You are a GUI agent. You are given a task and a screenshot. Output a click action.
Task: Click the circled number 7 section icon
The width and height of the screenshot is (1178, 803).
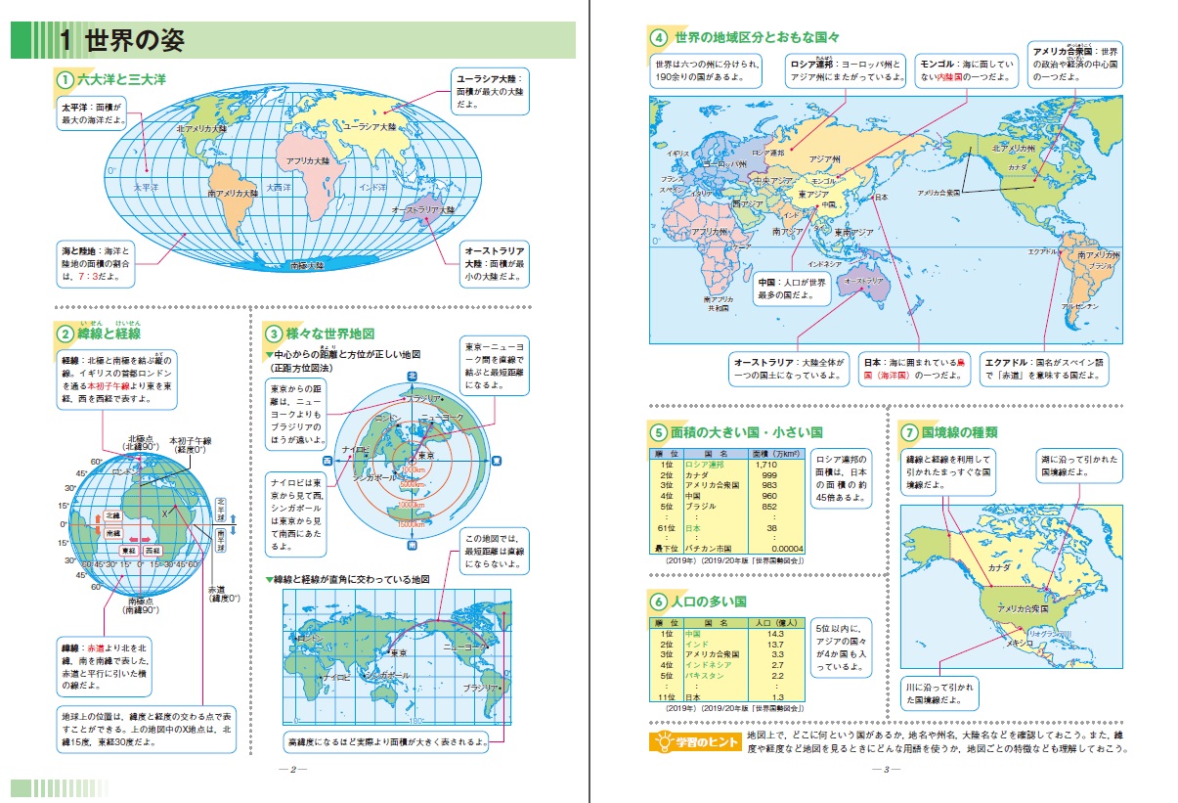(907, 431)
